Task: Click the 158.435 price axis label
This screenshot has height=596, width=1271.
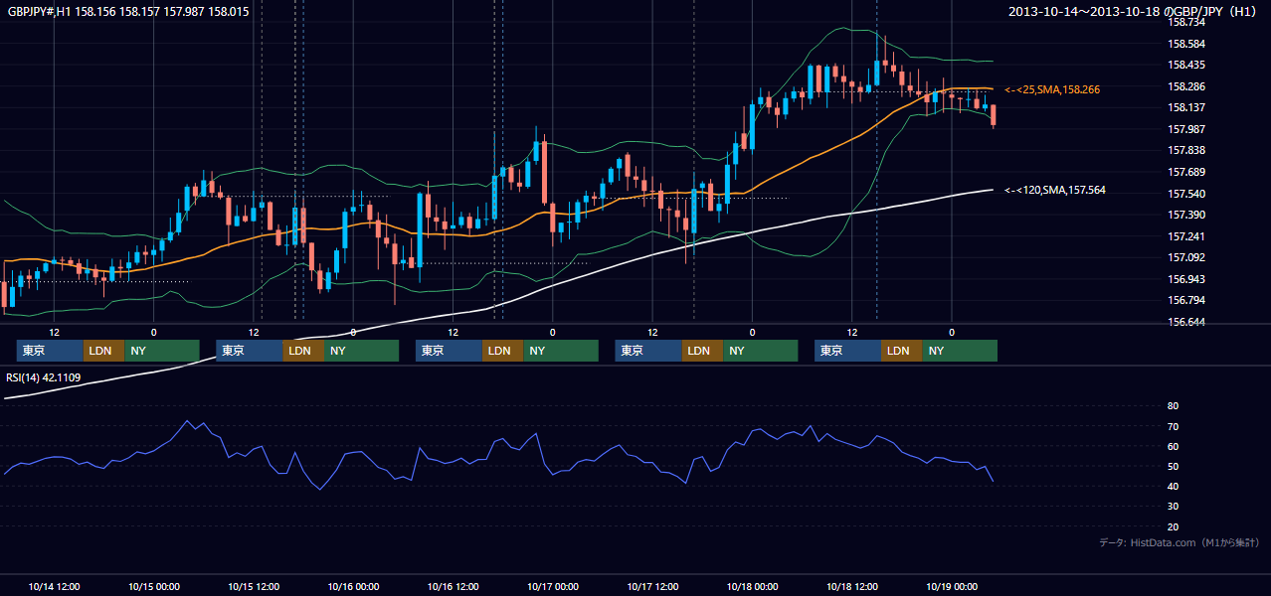Action: pyautogui.click(x=1188, y=65)
